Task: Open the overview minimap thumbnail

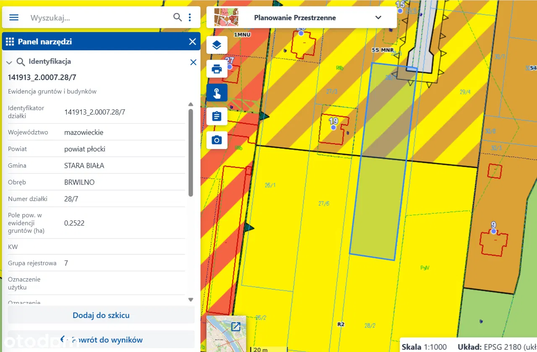Action: pyautogui.click(x=227, y=334)
